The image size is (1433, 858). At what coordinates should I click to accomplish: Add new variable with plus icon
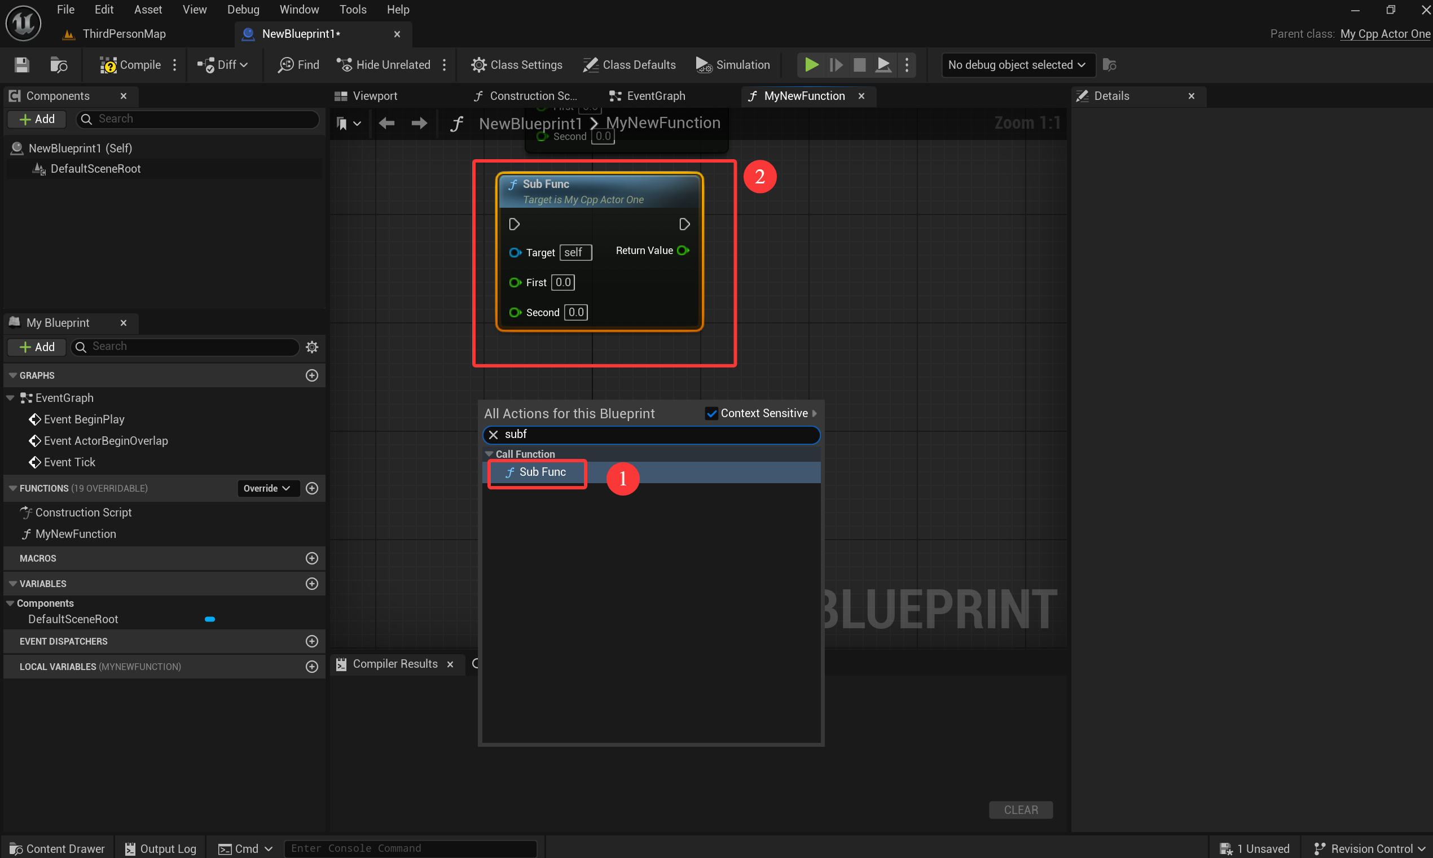[x=312, y=583]
